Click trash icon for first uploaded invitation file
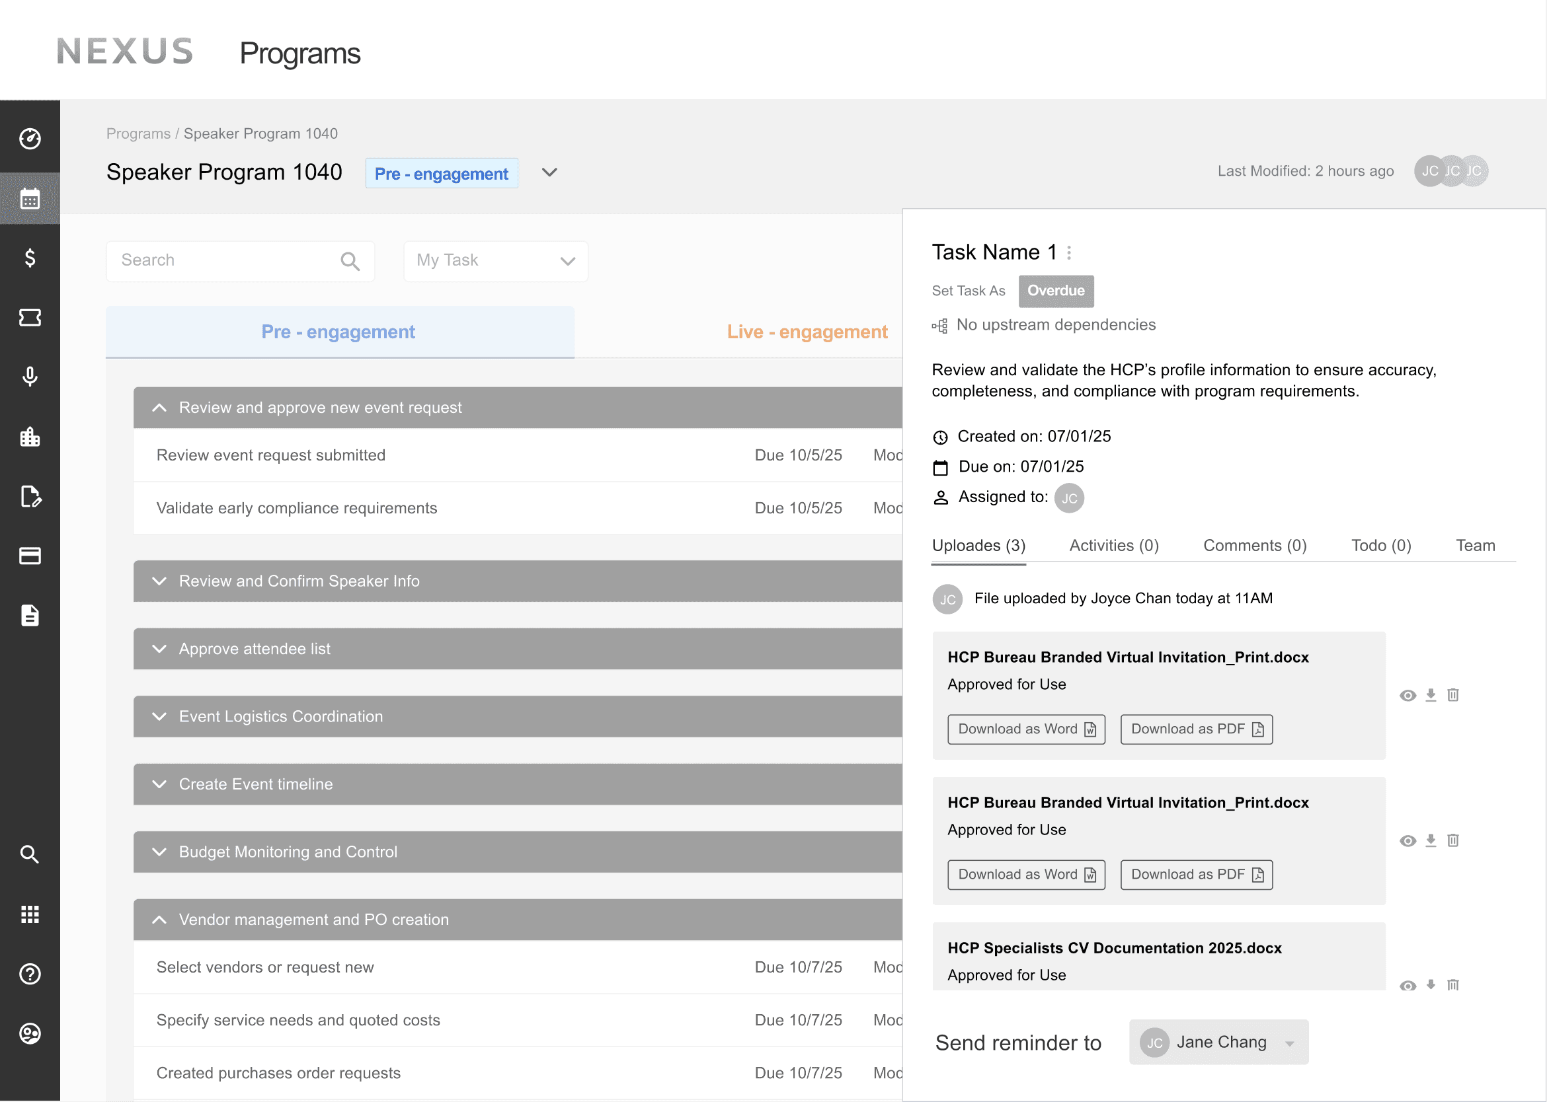 coord(1452,695)
